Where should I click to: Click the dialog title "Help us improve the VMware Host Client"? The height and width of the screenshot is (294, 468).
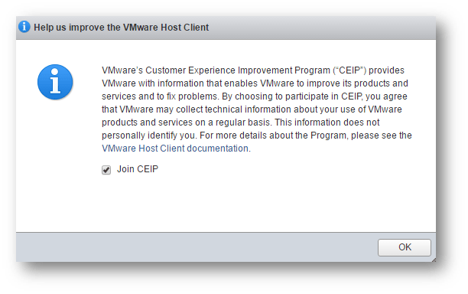(121, 28)
